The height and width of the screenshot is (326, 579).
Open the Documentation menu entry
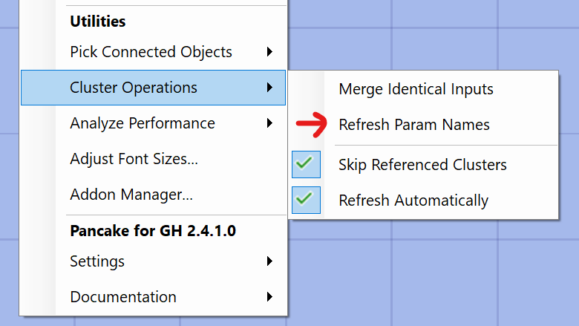point(123,297)
